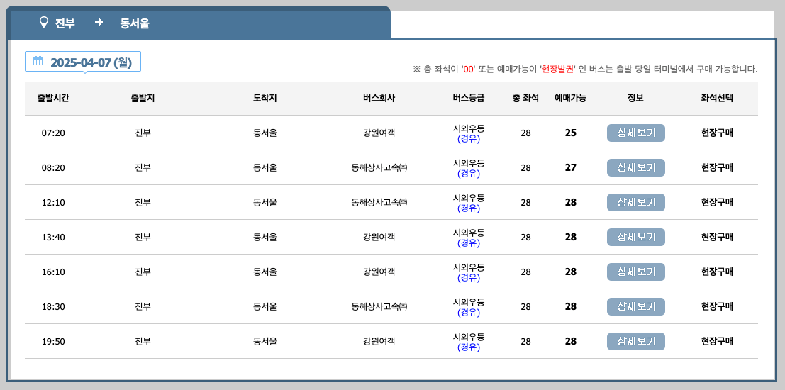Click the 18:30 departure time cell
The width and height of the screenshot is (785, 390).
pyautogui.click(x=53, y=307)
